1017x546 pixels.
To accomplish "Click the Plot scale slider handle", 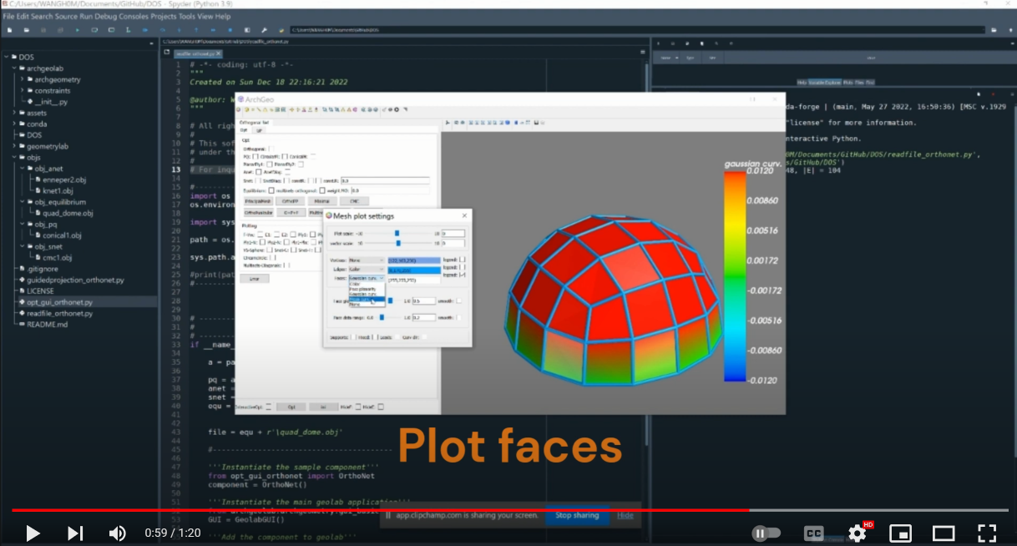I will pyautogui.click(x=397, y=234).
